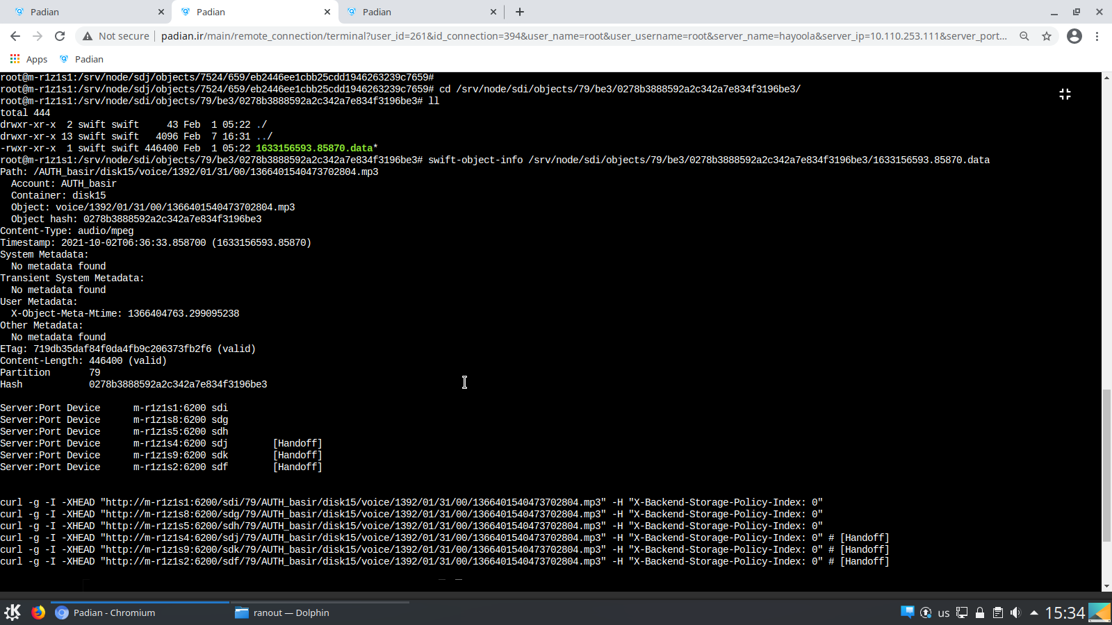Click the Timestamp 2021-10-02T06:36:33 line
The width and height of the screenshot is (1112, 625).
156,242
